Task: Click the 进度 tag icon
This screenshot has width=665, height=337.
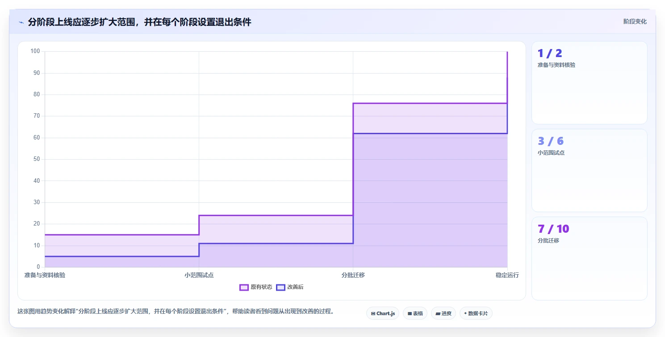Action: 438,313
